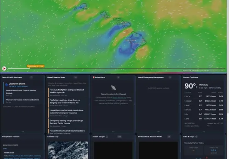Screen dimensions: 229x159
Task: Click the Stream Gauges help icon
Action: point(107,137)
